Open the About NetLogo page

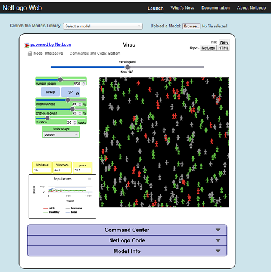(251, 8)
